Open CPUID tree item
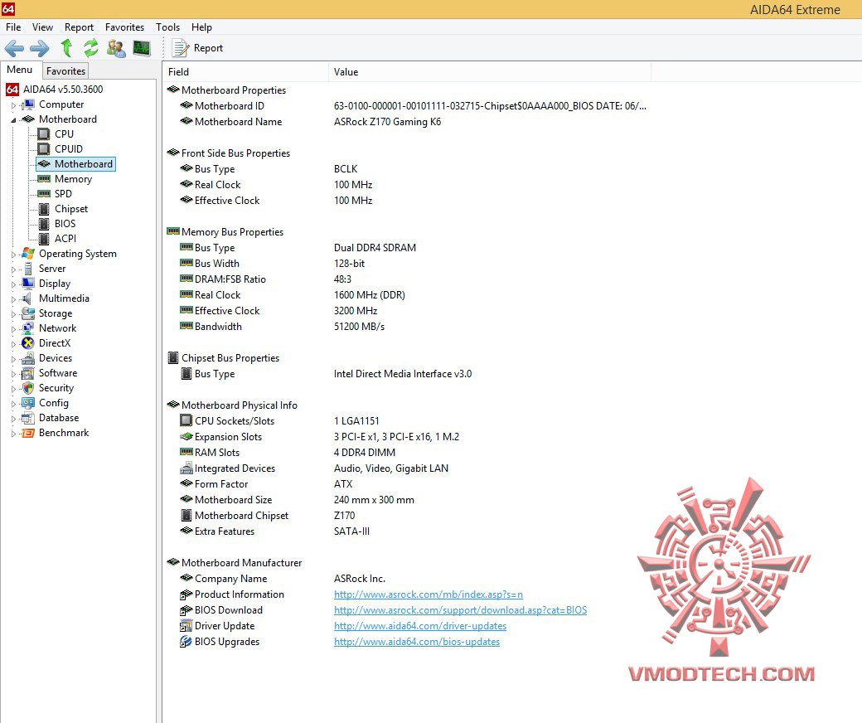The image size is (862, 723). pyautogui.click(x=68, y=149)
